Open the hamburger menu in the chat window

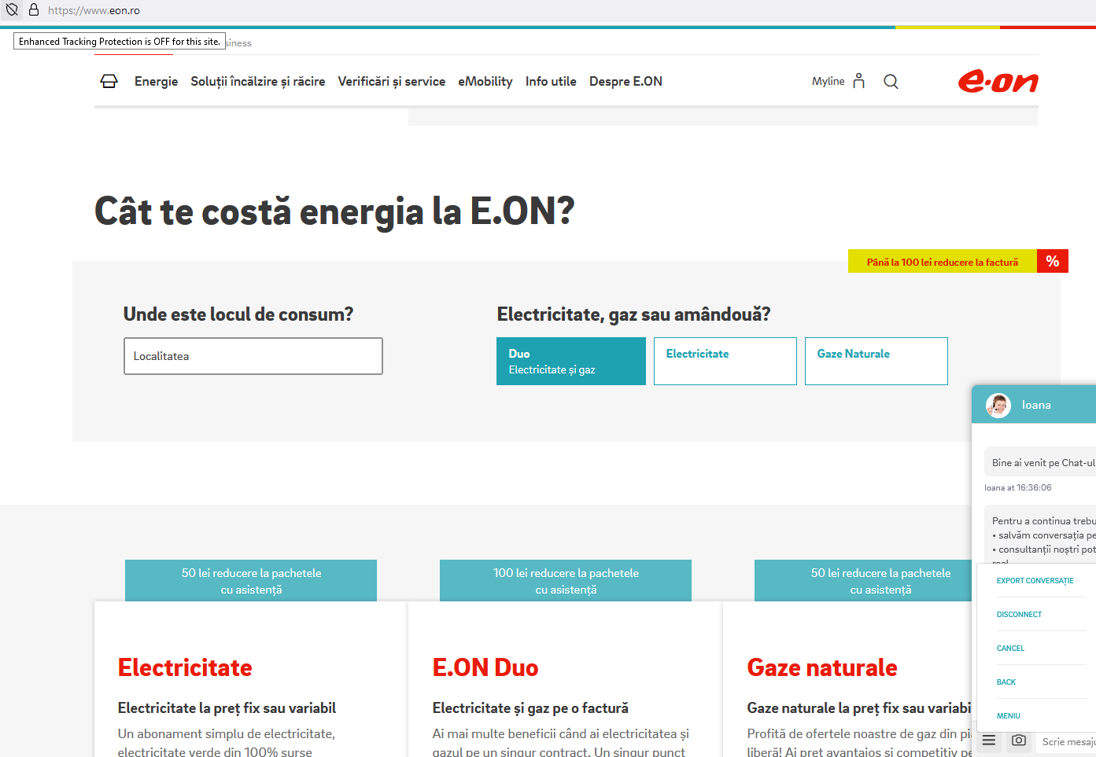(988, 740)
